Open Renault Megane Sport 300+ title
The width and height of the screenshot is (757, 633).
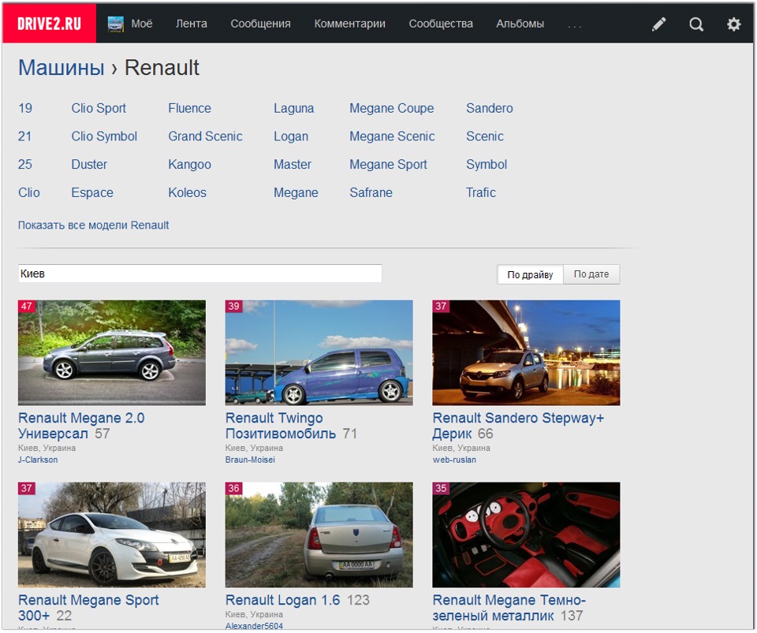pos(88,608)
